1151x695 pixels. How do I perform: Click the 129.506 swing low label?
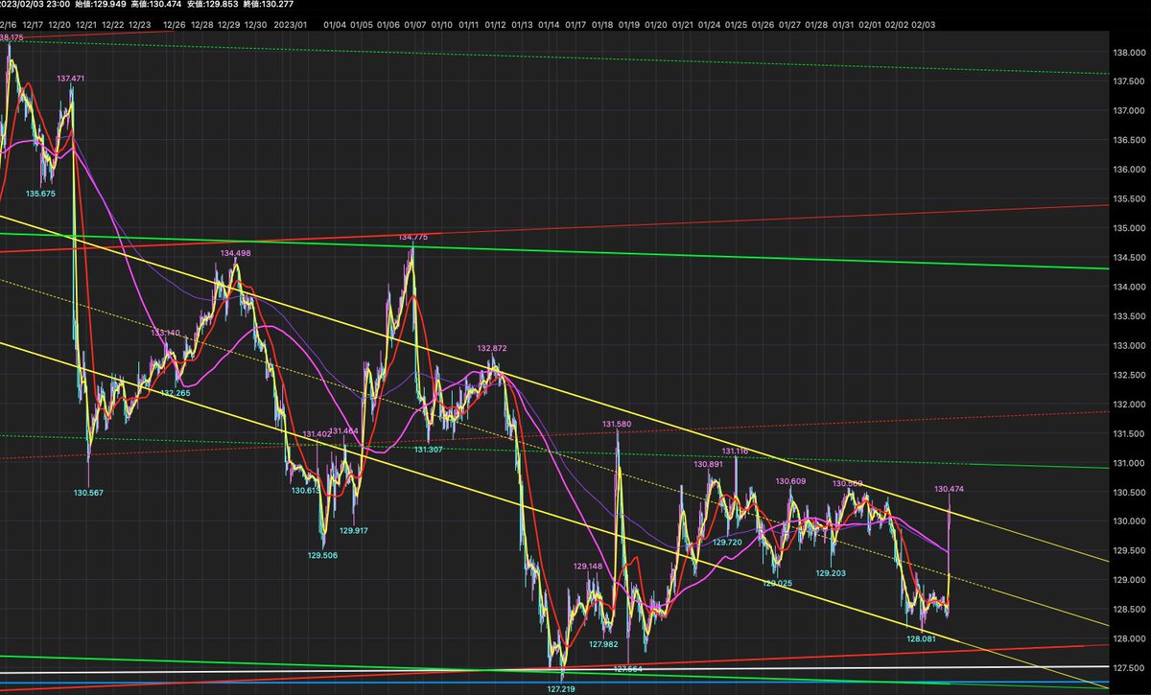(322, 554)
